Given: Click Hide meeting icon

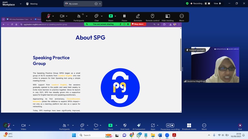Looking at the screenshot, I should 168,16.
